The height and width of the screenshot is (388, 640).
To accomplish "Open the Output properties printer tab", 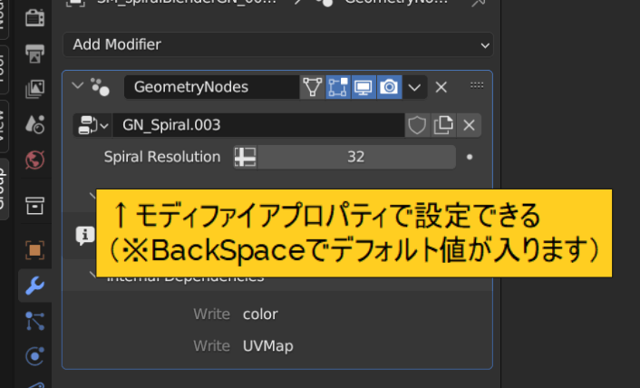I will 34,53.
